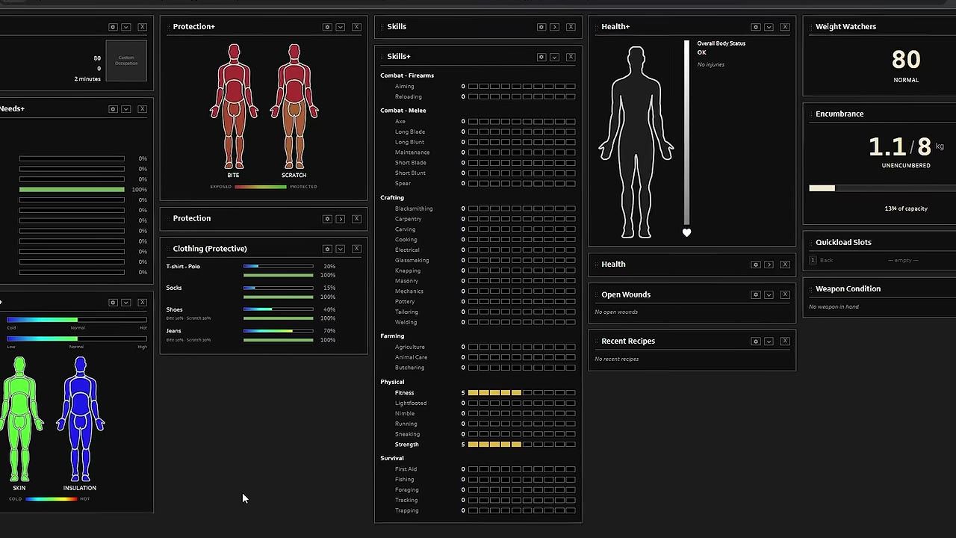
Task: Open settings gear of collapsed Skills panel
Action: pos(541,27)
